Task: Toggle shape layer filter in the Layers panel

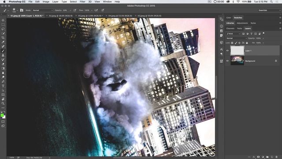Action: point(256,34)
